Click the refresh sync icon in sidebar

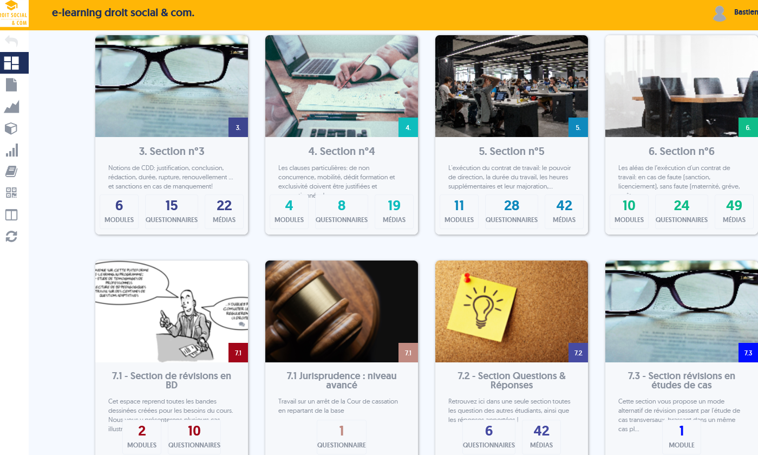(x=11, y=236)
